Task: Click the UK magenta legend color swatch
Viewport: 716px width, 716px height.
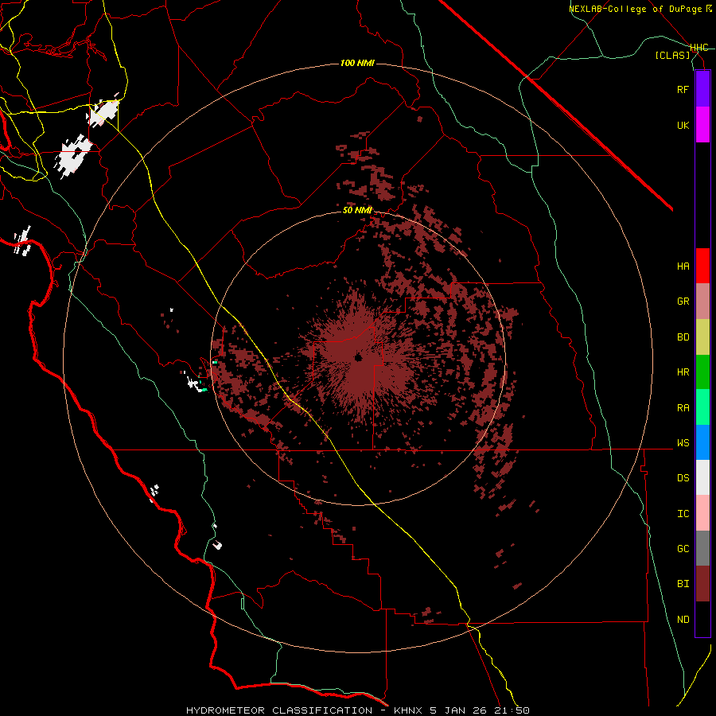Action: click(x=702, y=125)
